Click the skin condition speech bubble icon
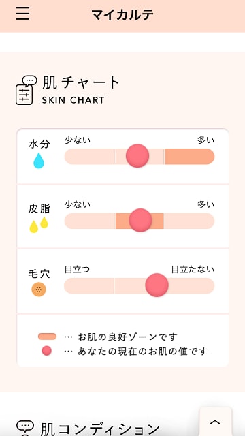The width and height of the screenshot is (245, 436). click(x=25, y=429)
